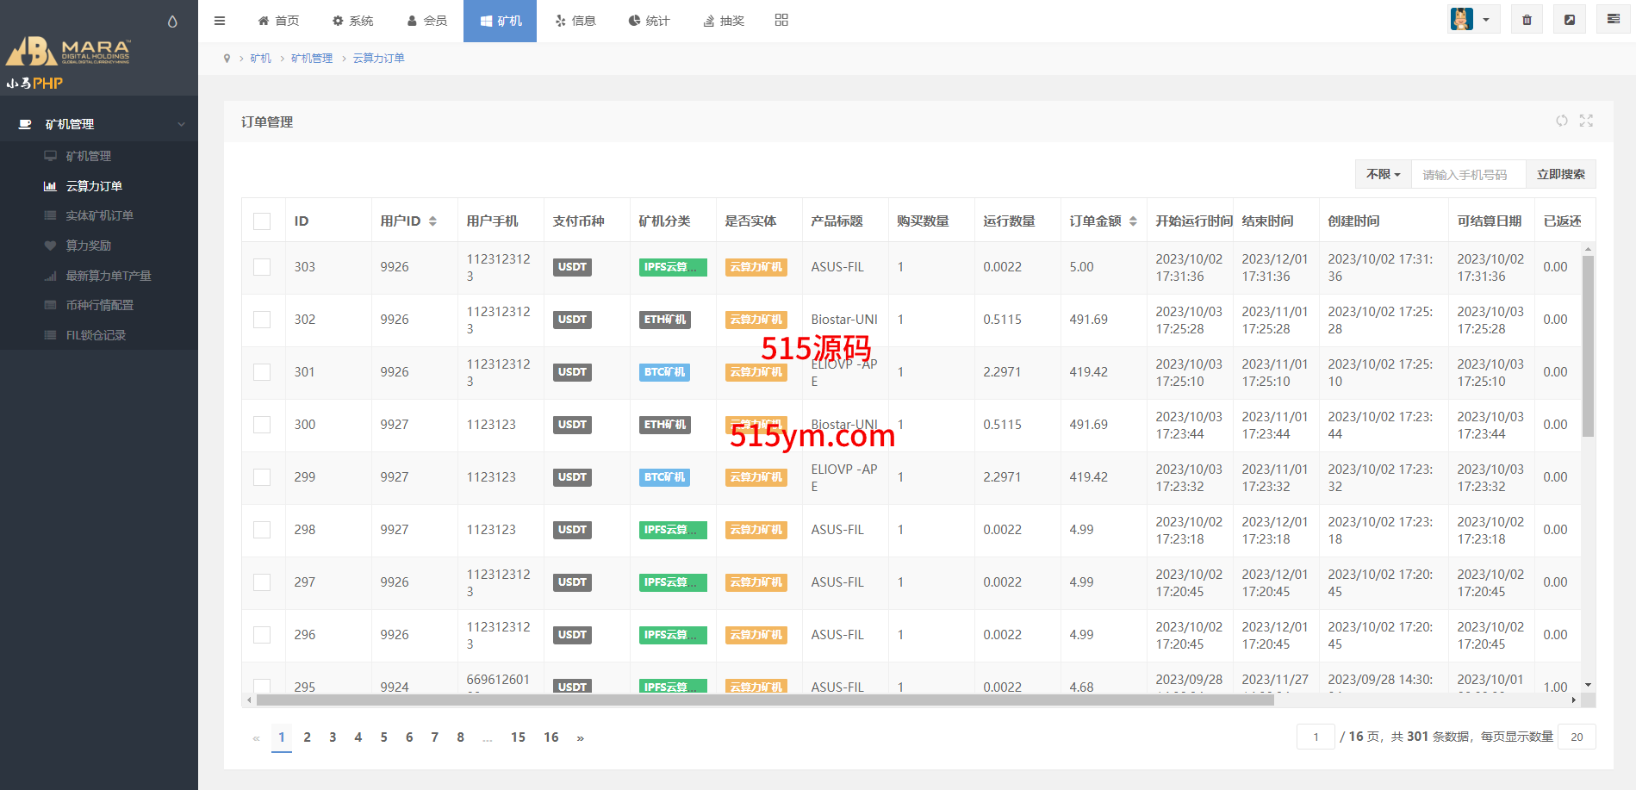This screenshot has height=790, width=1636.
Task: Go to page 16 in pagination
Action: pyautogui.click(x=551, y=737)
